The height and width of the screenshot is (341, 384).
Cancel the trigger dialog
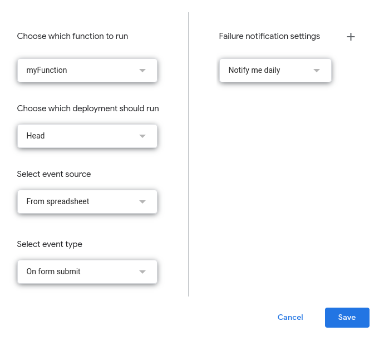coord(290,318)
